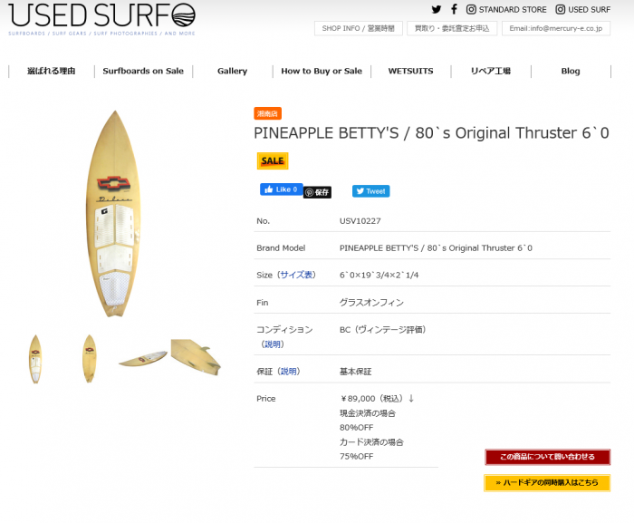Visit the Blog section
This screenshot has width=634, height=523.
point(571,71)
